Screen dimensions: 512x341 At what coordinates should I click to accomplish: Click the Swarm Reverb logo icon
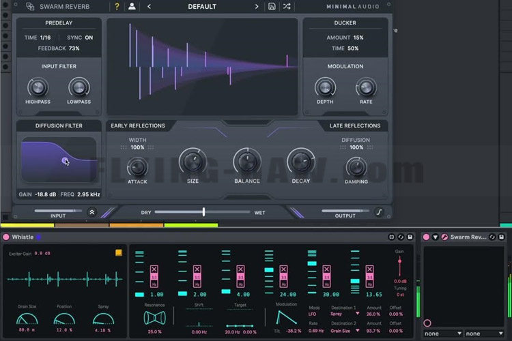point(30,7)
